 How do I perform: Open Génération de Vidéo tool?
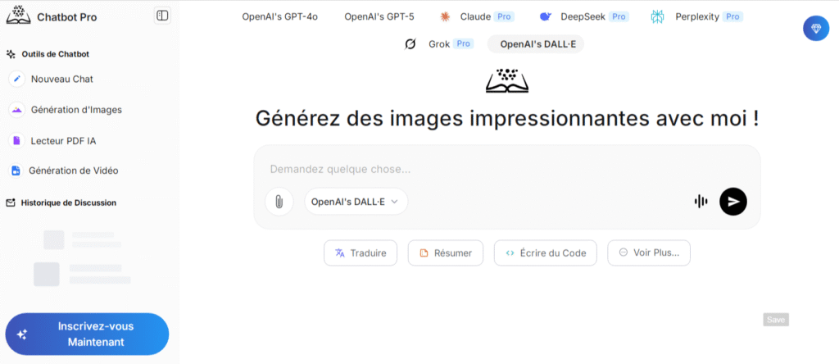tap(73, 171)
